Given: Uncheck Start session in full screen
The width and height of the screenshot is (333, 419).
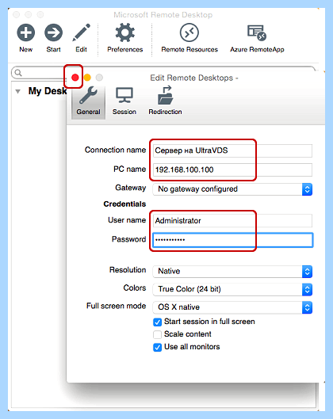Looking at the screenshot, I should [x=157, y=322].
